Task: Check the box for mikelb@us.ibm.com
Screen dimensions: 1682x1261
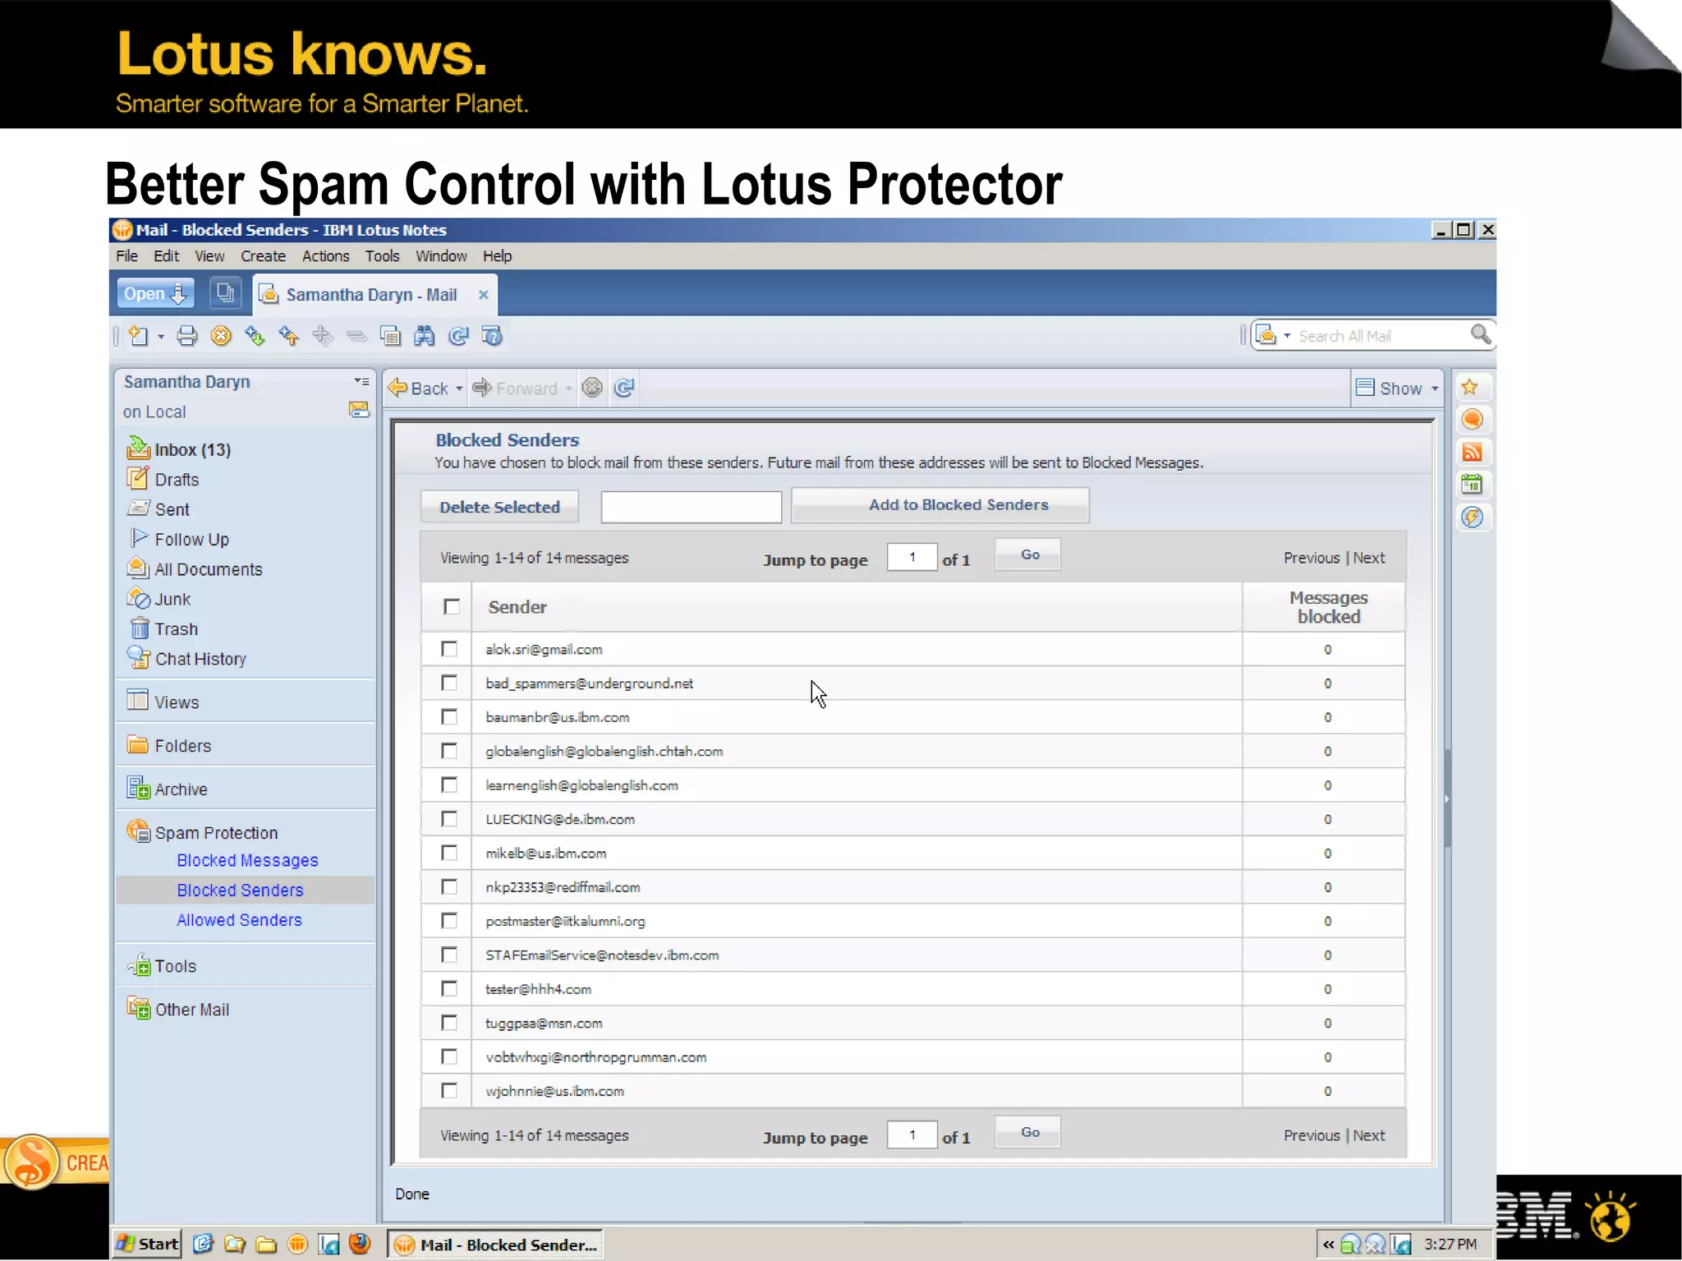Action: 449,853
